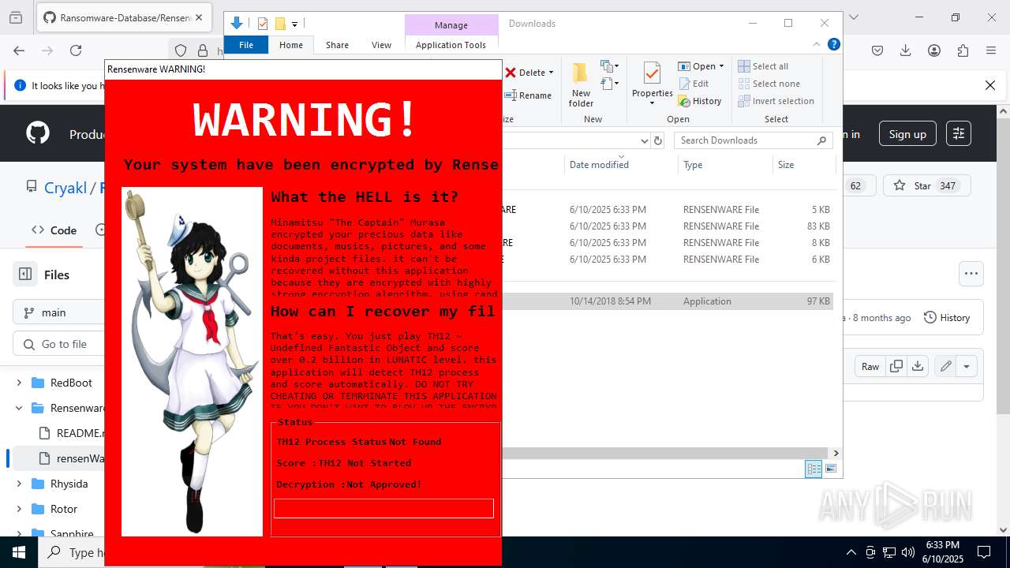The width and height of the screenshot is (1010, 568).
Task: Expand the Rotor folder in file tree
Action: 19,509
